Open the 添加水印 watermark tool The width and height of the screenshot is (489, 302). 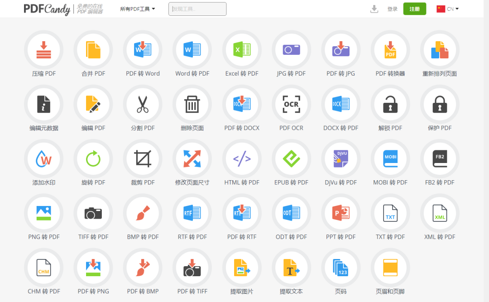pos(43,159)
